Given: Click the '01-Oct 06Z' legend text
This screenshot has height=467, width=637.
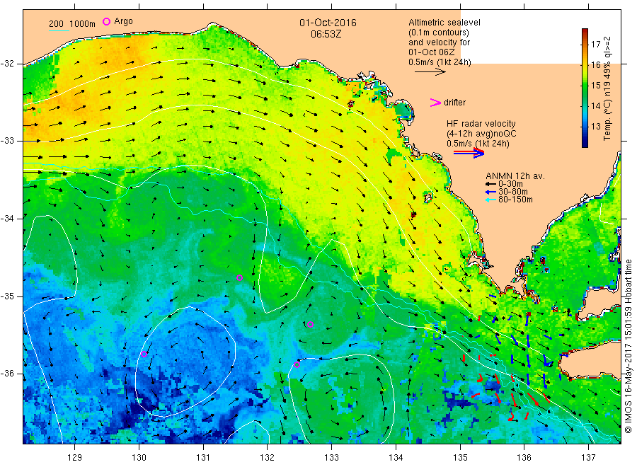Looking at the screenshot, I should click(x=432, y=52).
